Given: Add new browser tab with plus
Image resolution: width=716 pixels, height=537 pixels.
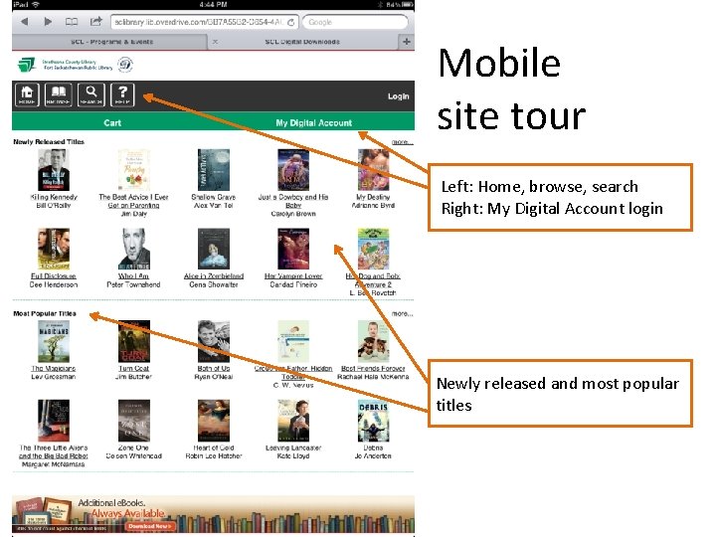Looking at the screenshot, I should [406, 42].
